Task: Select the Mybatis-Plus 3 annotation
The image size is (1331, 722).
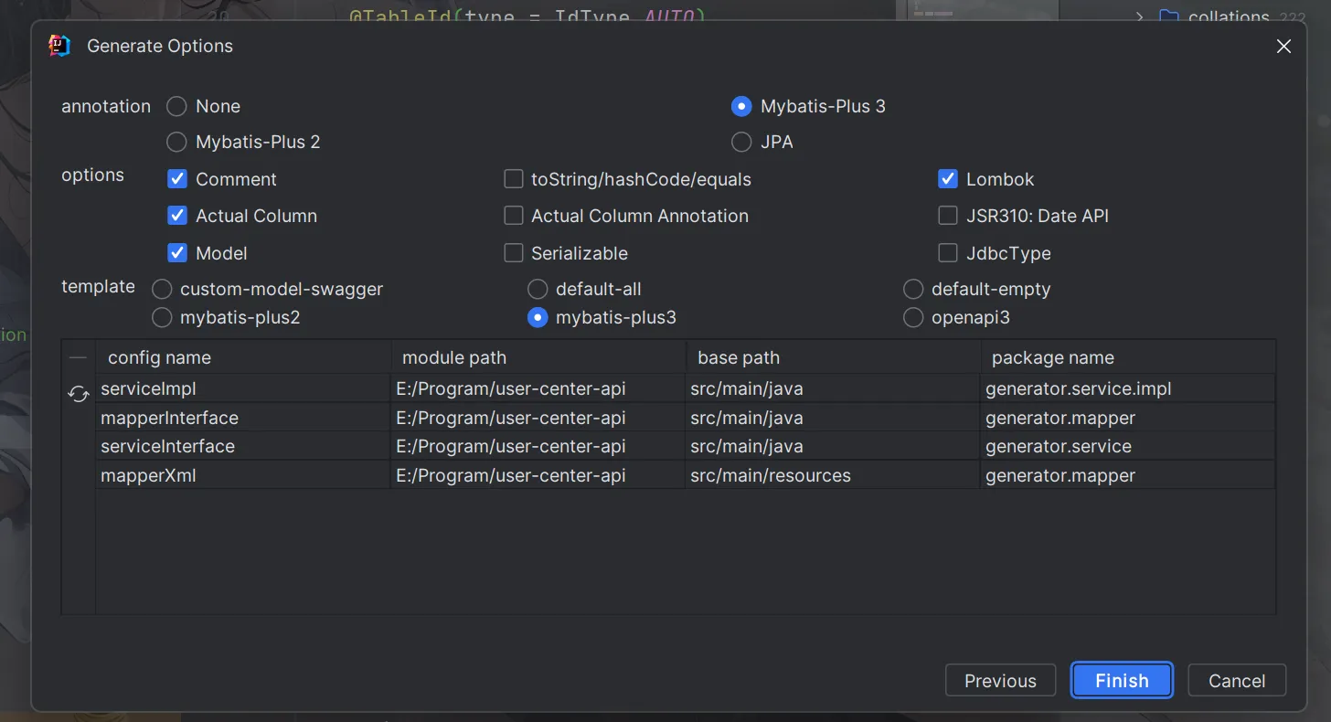Action: [741, 106]
